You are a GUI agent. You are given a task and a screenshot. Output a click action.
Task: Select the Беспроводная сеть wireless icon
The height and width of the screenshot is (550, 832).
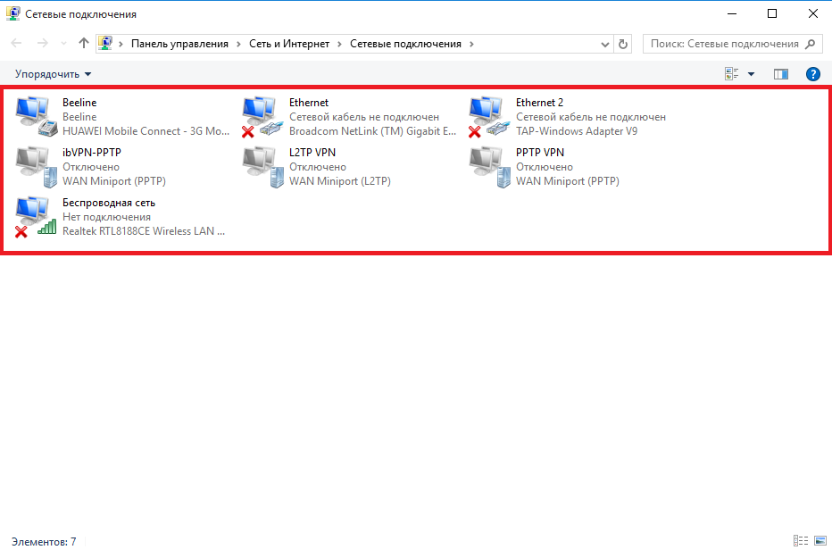click(x=34, y=216)
